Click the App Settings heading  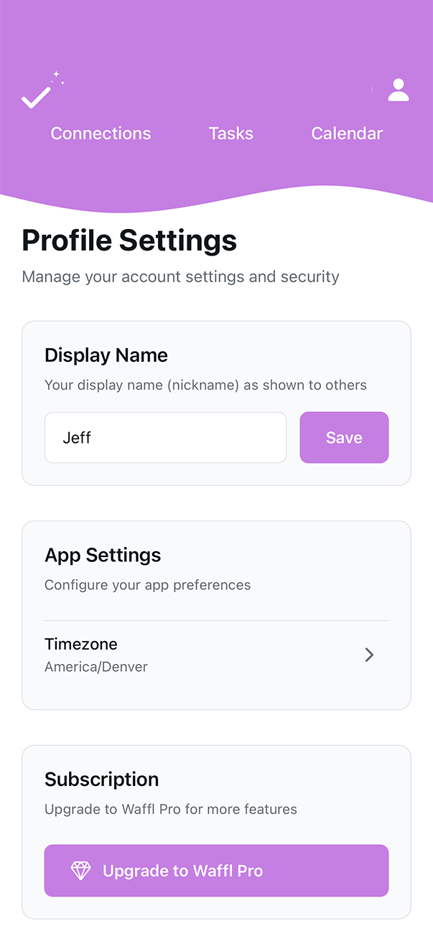point(103,555)
